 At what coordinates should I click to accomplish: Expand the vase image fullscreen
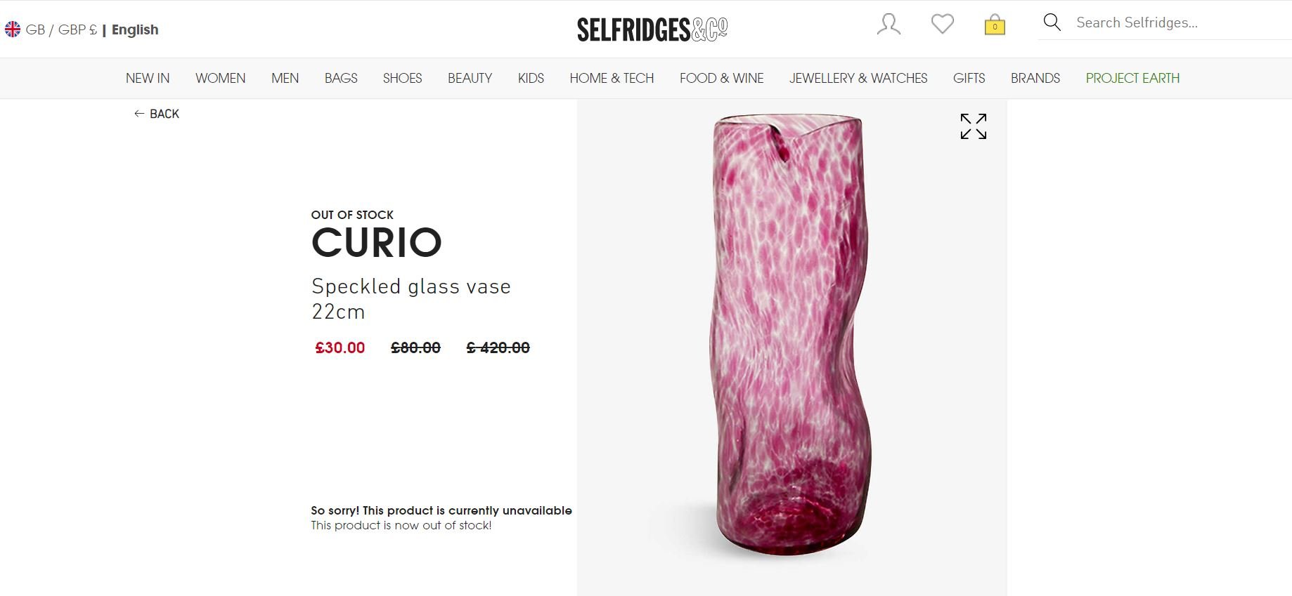(x=974, y=126)
